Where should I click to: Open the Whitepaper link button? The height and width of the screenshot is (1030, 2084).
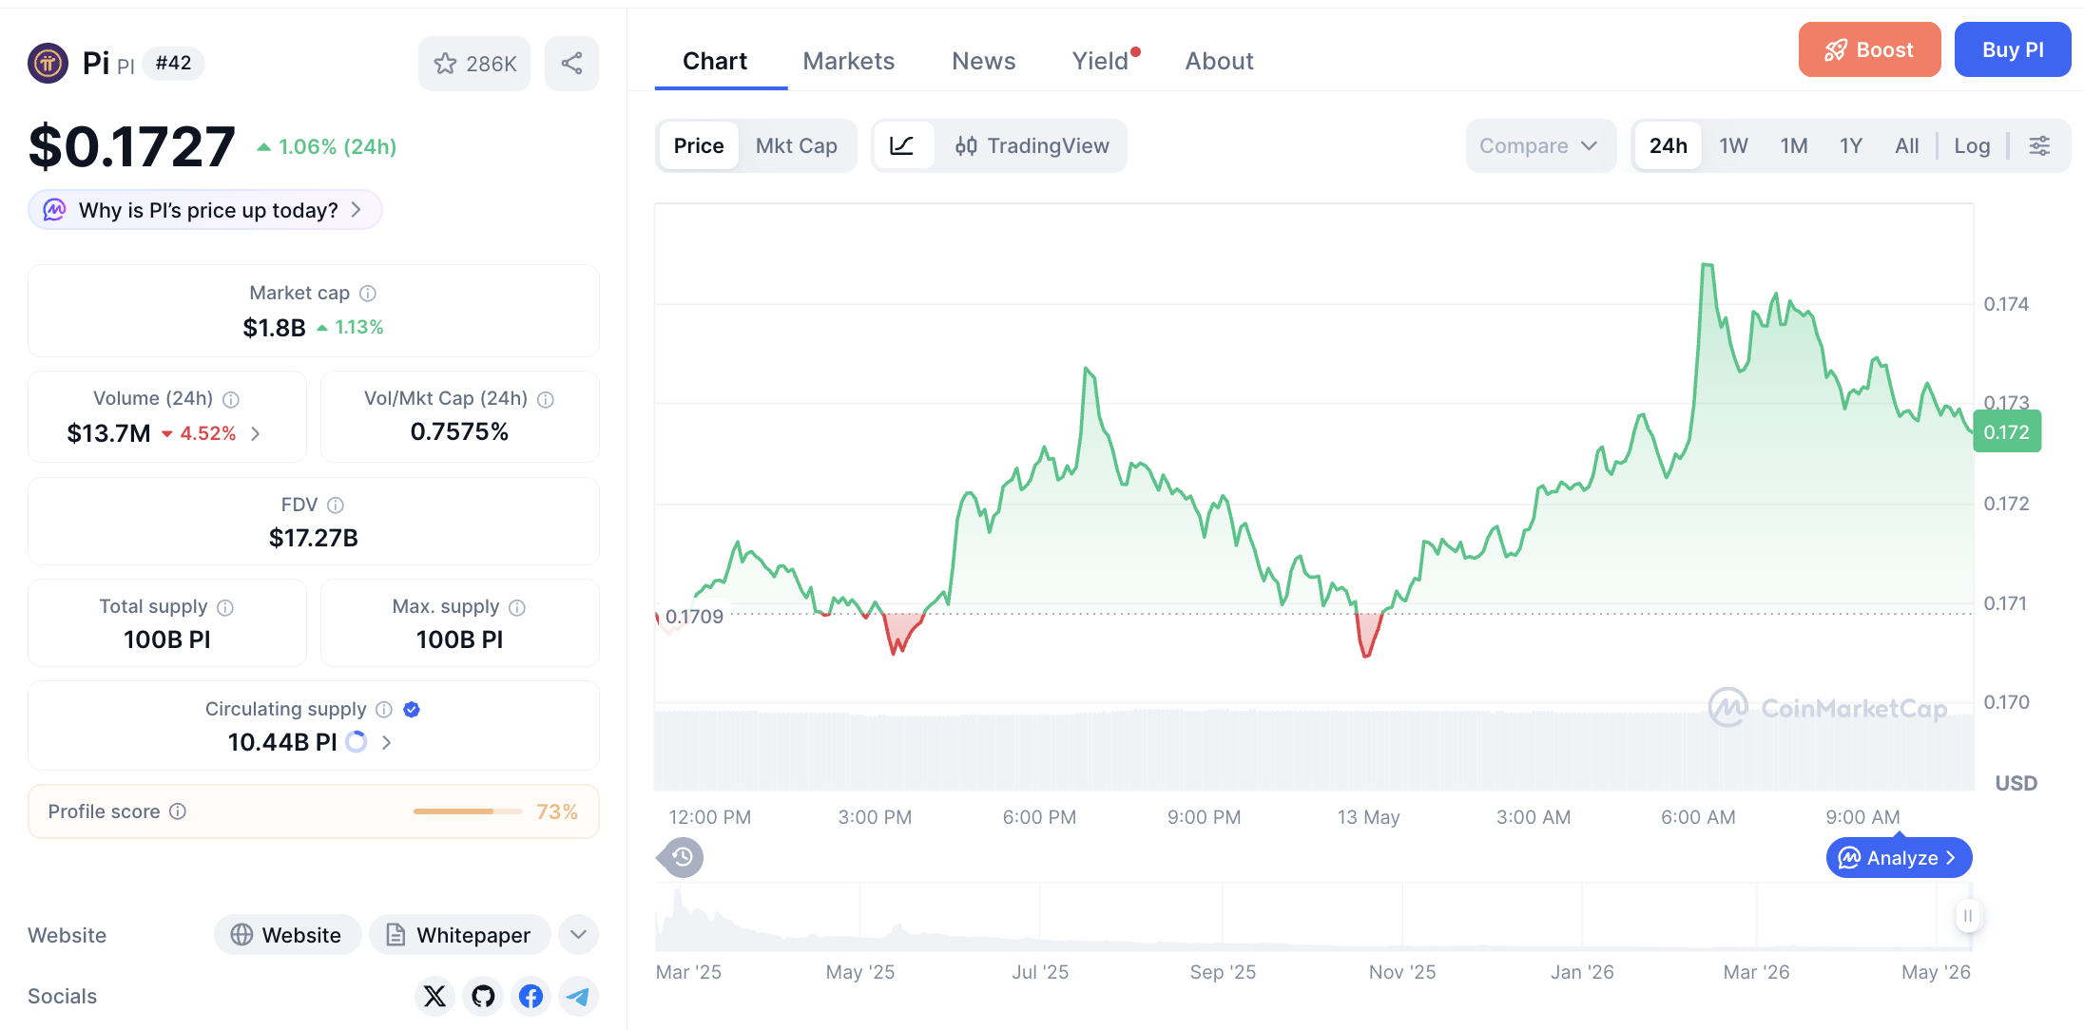(459, 935)
